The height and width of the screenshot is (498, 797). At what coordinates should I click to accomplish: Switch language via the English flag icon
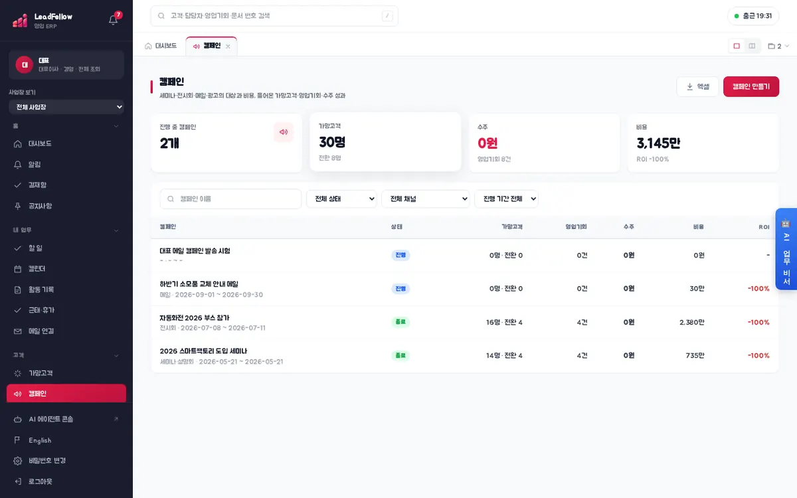[x=18, y=440]
